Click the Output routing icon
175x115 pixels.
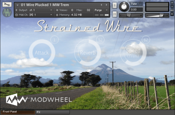click(x=17, y=10)
